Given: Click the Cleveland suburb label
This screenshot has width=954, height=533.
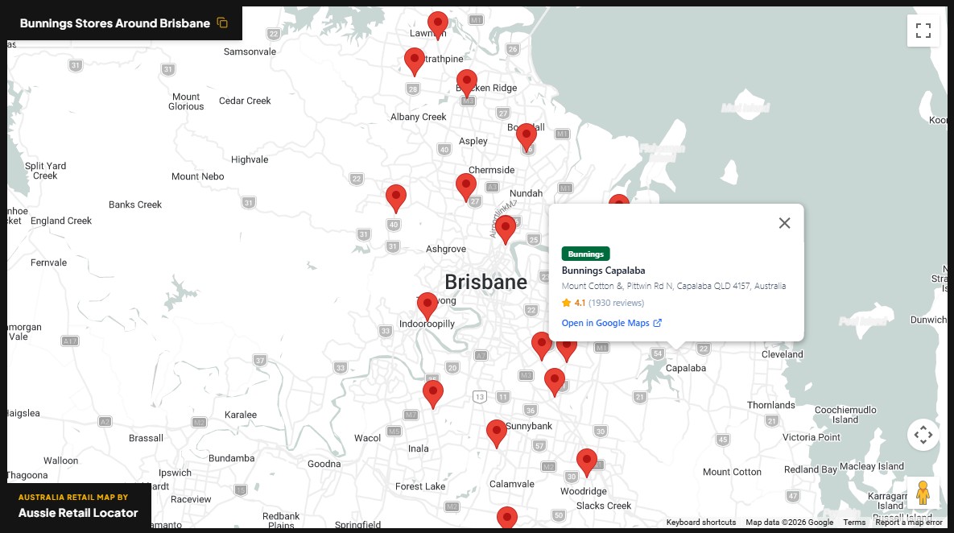Looking at the screenshot, I should 782,355.
